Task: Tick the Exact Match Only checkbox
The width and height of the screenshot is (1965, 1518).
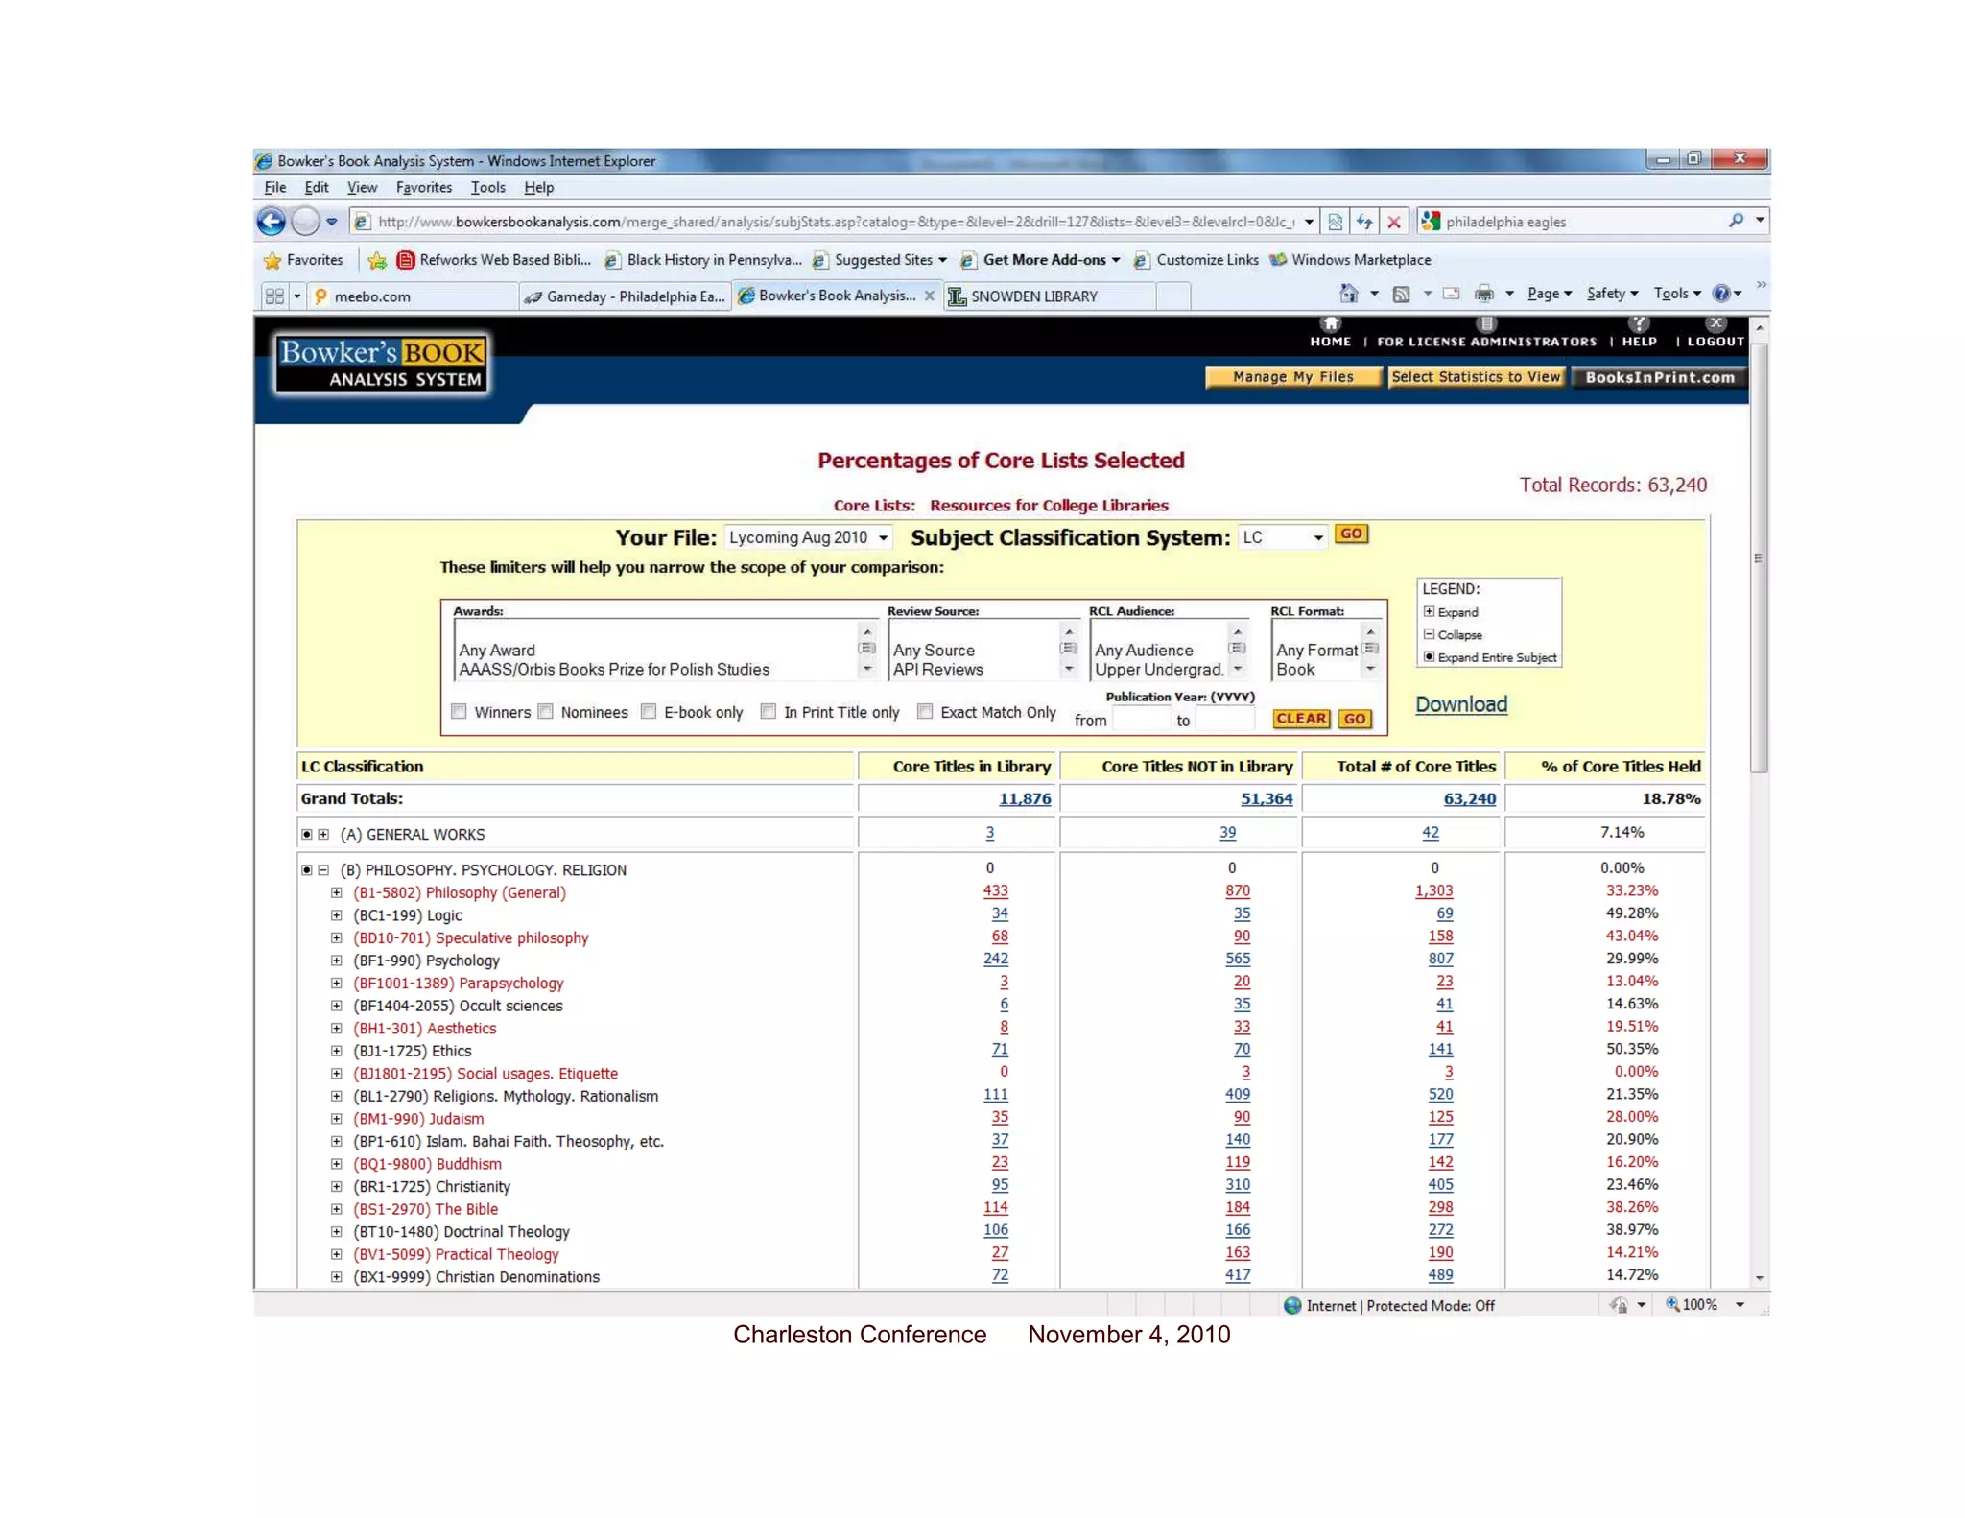Action: click(925, 712)
